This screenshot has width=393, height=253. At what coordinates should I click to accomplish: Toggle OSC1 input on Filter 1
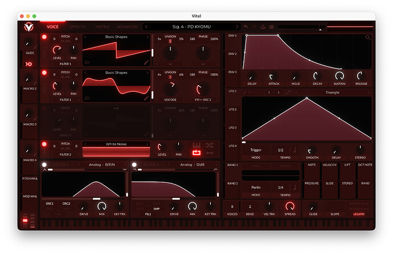click(x=50, y=203)
